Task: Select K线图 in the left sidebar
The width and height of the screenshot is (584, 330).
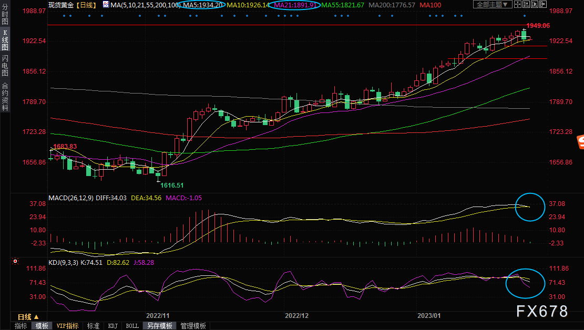Action: tap(5, 40)
